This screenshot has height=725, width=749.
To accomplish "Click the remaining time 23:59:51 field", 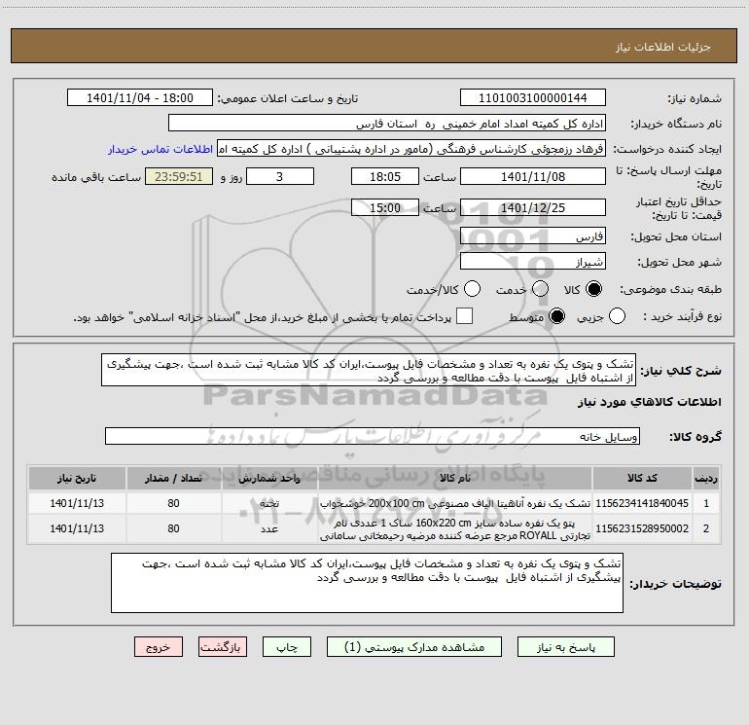I will tap(179, 176).
